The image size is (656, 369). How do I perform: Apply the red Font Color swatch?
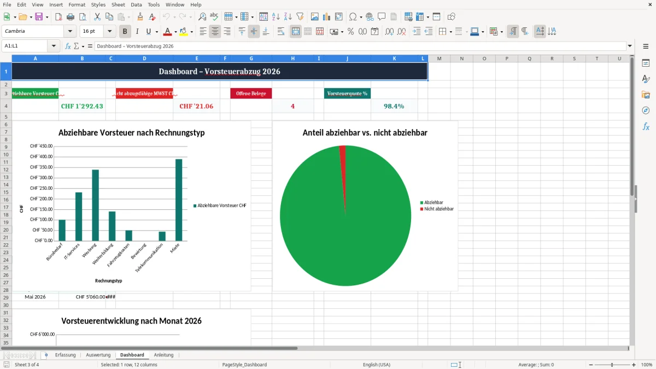(167, 32)
